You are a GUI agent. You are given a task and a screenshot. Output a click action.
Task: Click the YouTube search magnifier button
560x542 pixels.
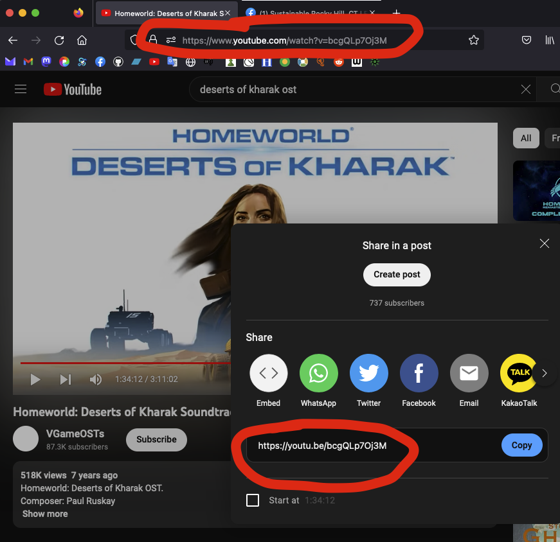(x=555, y=89)
